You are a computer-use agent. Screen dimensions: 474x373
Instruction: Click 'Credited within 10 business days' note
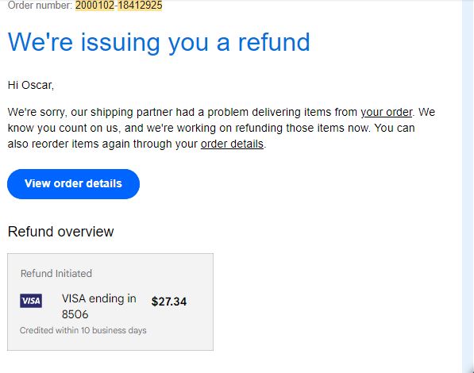(x=83, y=330)
